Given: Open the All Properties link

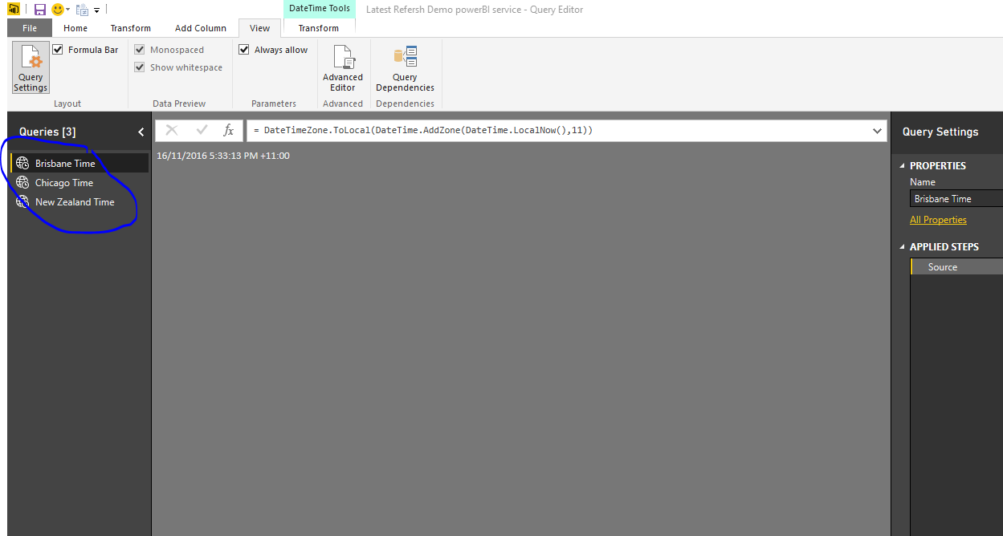Looking at the screenshot, I should pos(938,220).
